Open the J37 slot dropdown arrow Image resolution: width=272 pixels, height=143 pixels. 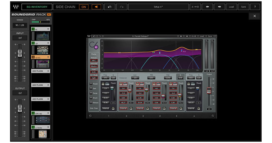[48, 43]
